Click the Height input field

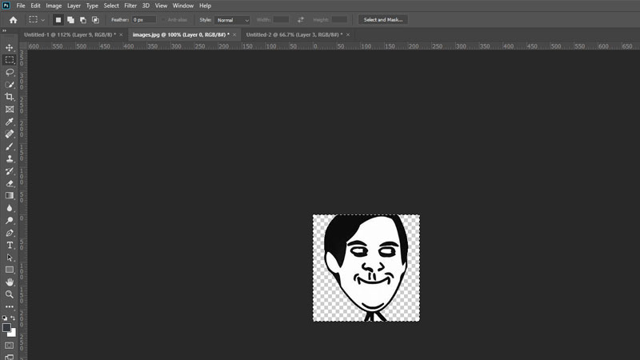point(339,19)
